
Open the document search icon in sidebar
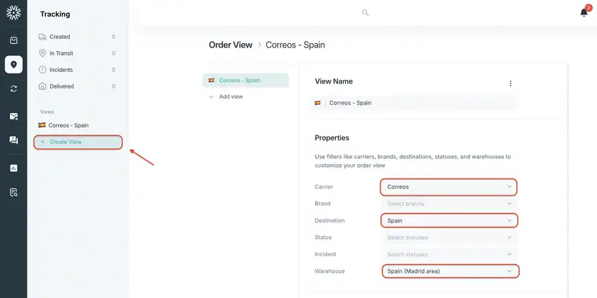pyautogui.click(x=14, y=192)
